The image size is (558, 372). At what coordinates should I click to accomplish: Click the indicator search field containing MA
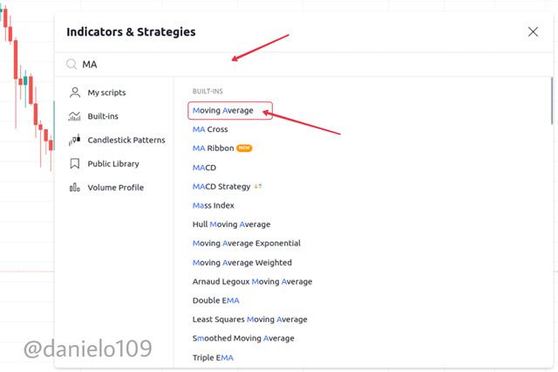click(304, 65)
